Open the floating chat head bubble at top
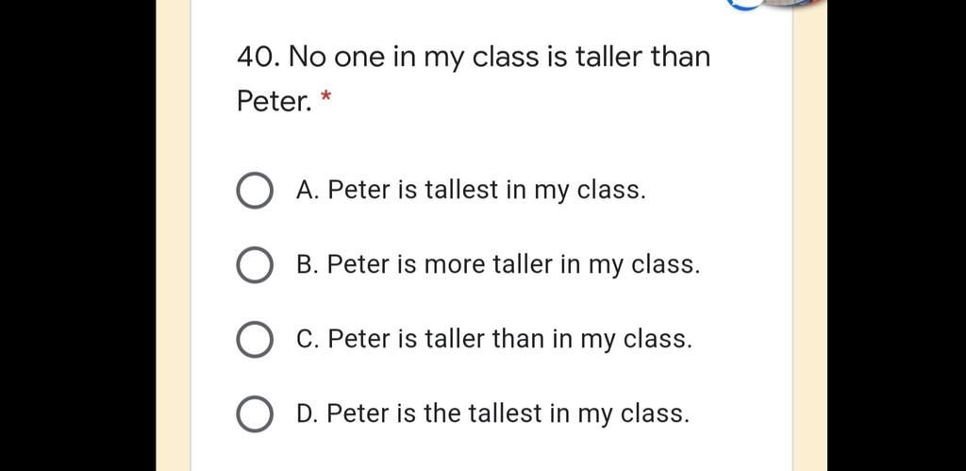Viewport: 966px width, 471px height. click(776, 5)
